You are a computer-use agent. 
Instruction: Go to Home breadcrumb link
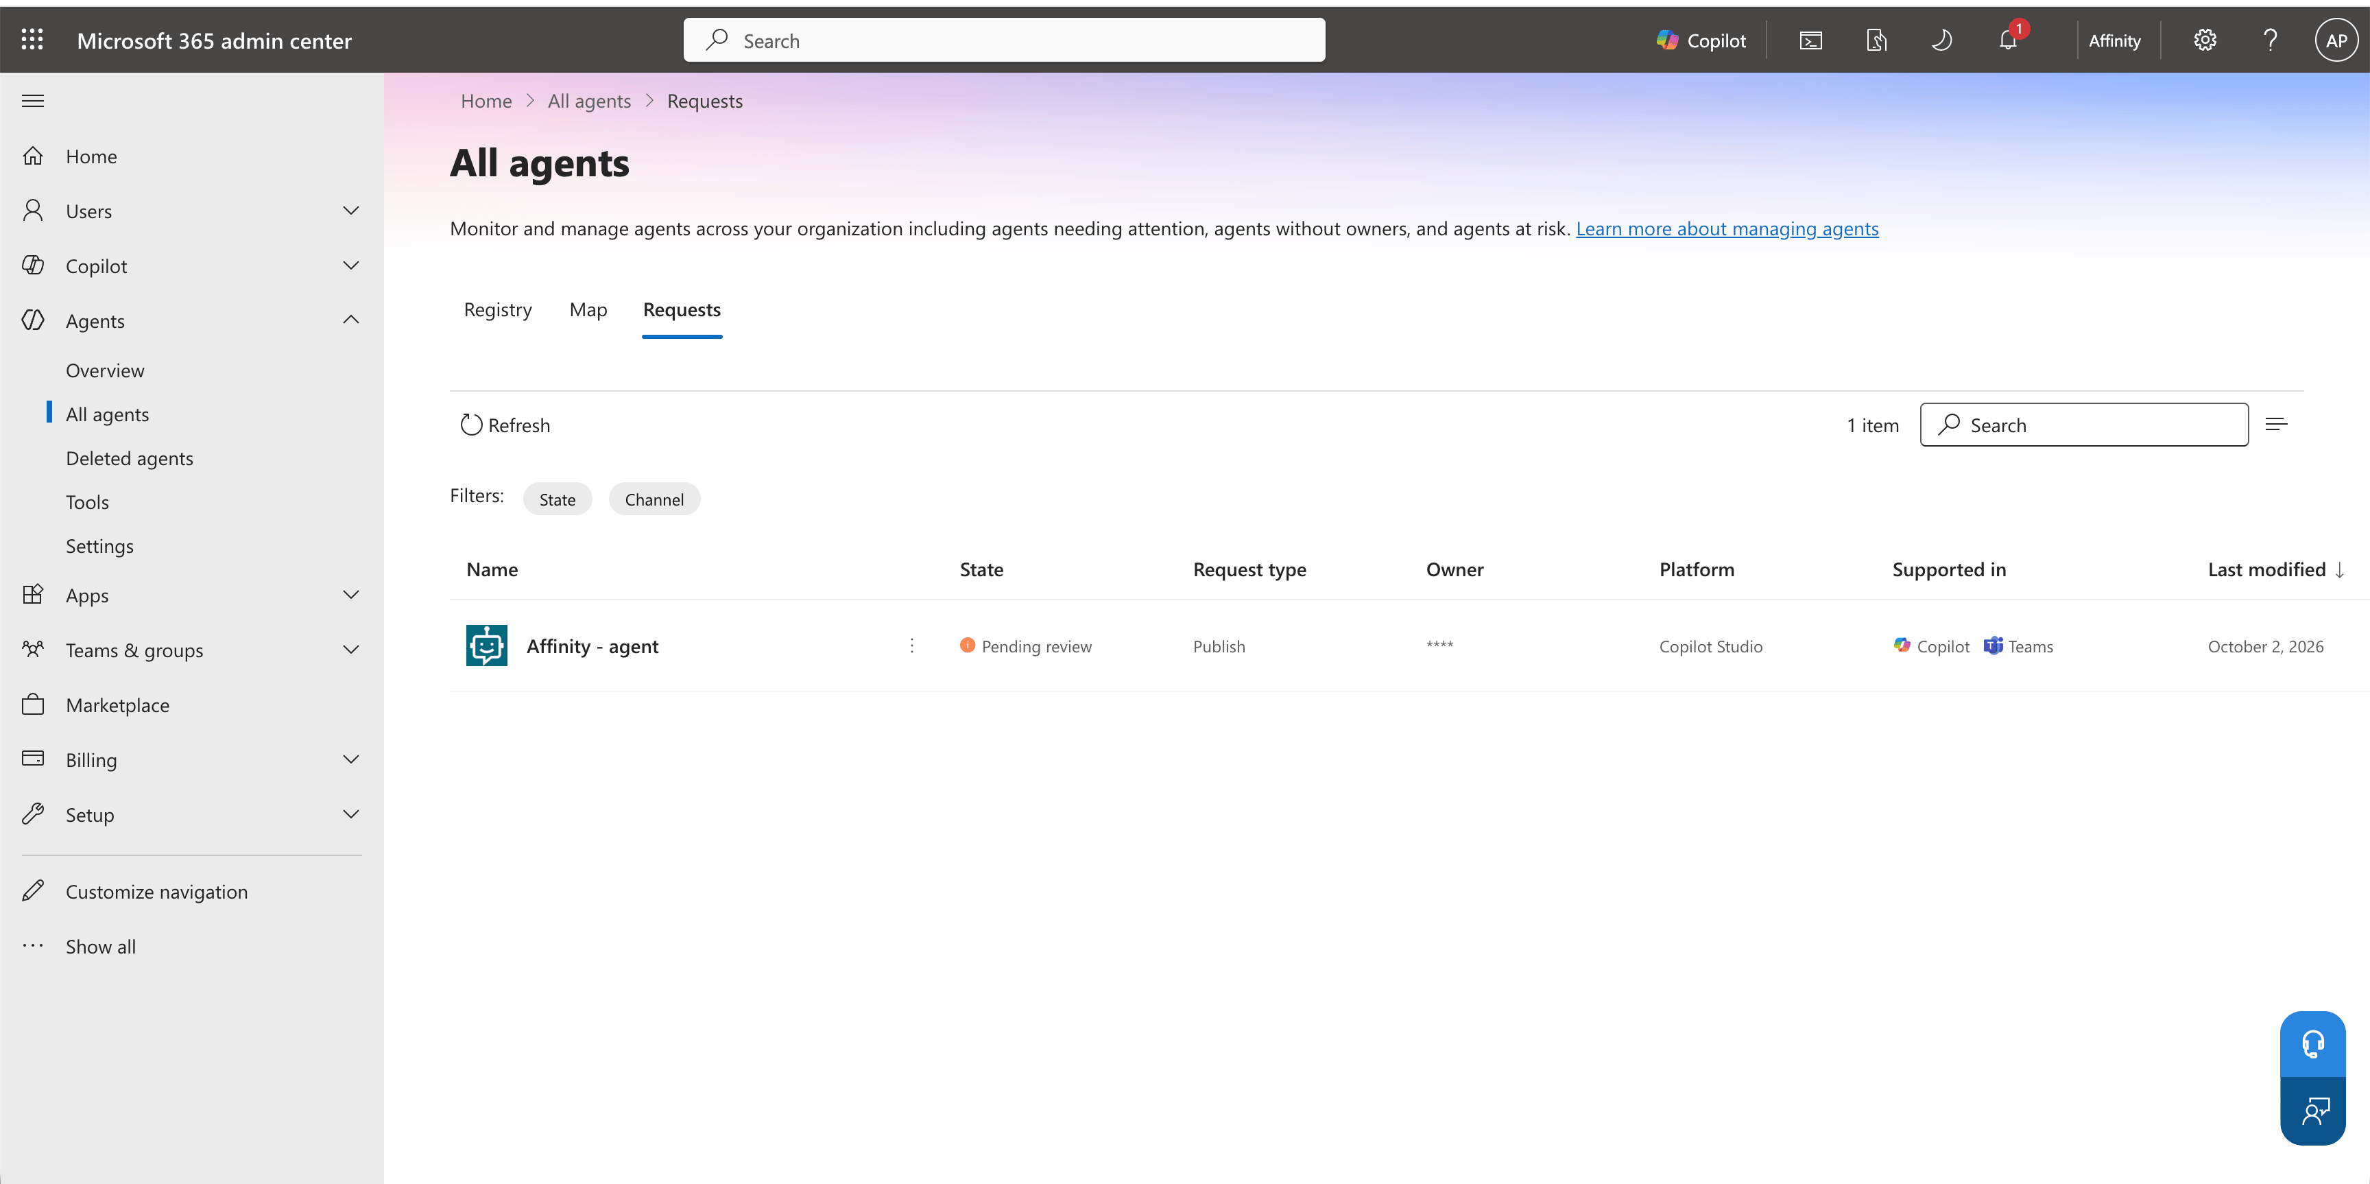[486, 100]
